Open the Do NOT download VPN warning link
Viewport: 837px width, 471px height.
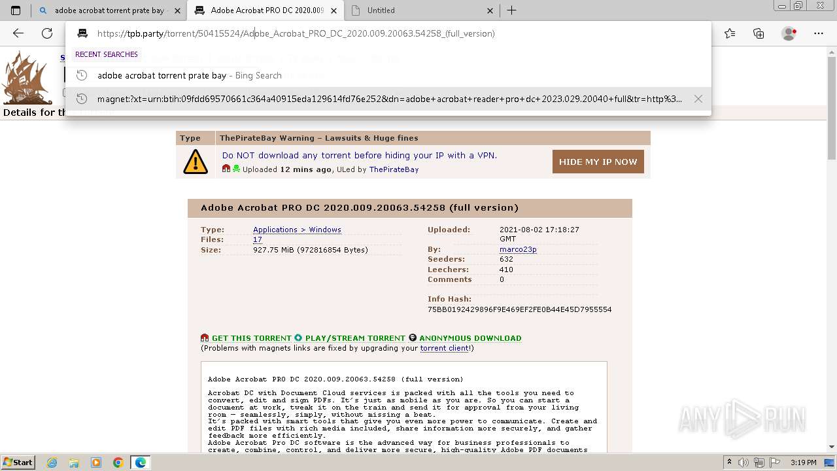[x=360, y=155]
